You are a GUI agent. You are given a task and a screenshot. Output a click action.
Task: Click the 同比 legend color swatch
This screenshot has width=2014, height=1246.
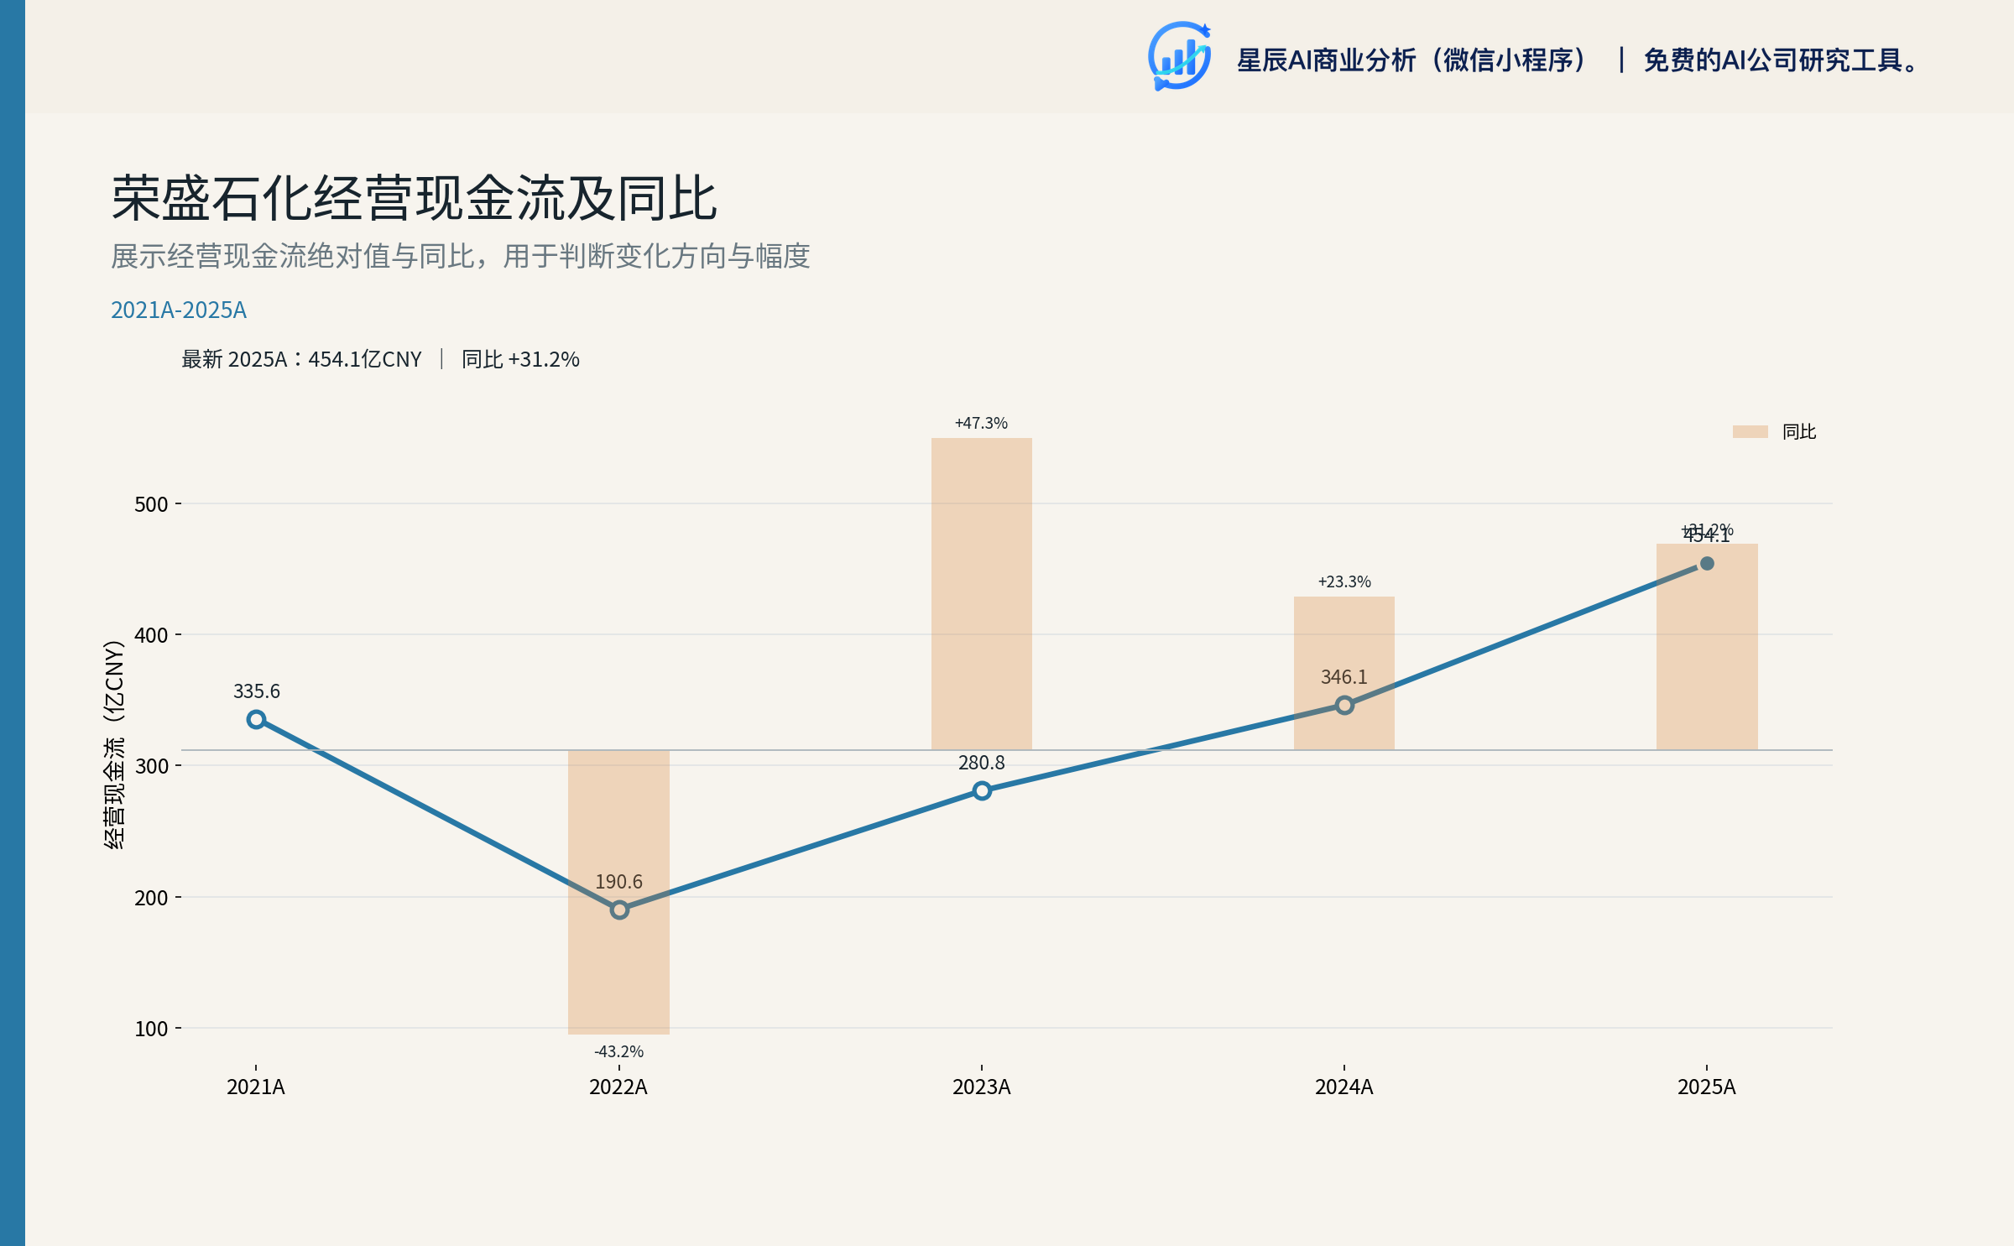pyautogui.click(x=1750, y=431)
